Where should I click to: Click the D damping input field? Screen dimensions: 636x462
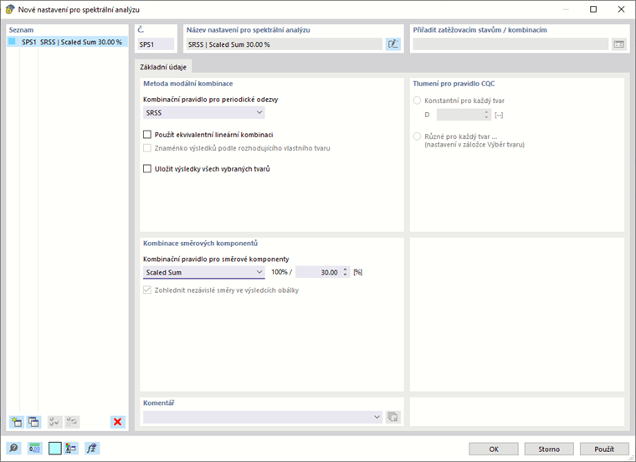(460, 115)
